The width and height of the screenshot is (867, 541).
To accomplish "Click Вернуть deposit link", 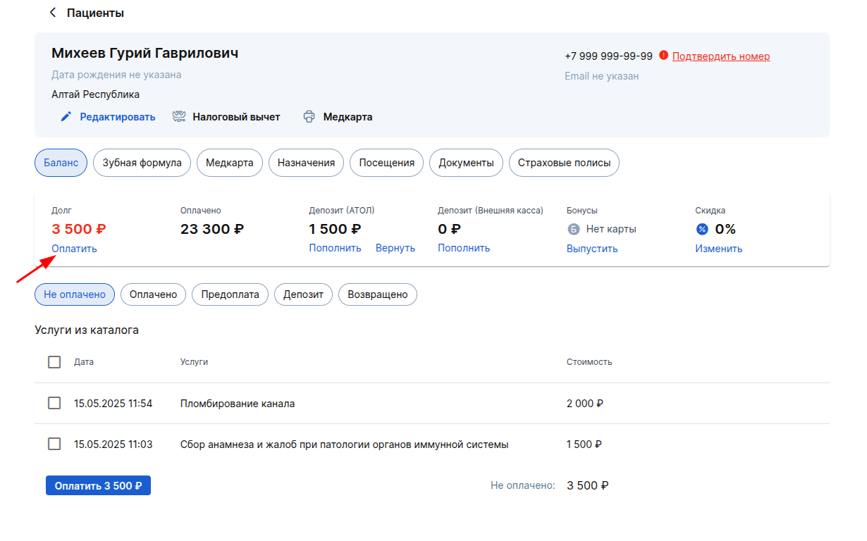I will pos(395,248).
